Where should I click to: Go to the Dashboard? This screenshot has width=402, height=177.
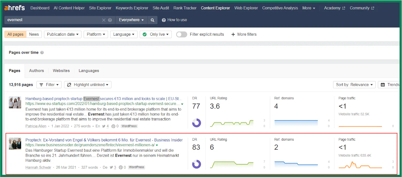point(40,8)
